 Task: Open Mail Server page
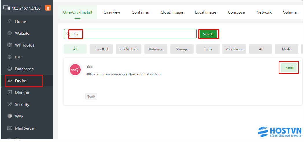27,128
